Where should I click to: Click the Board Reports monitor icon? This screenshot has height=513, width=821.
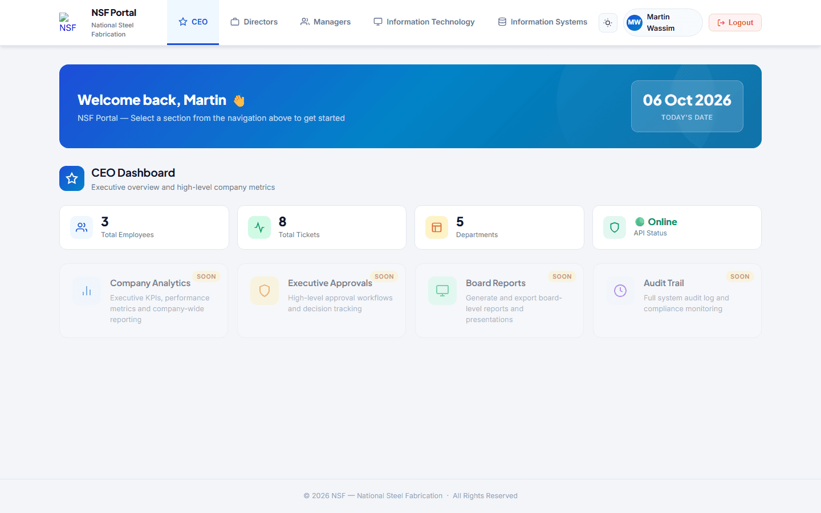coord(442,291)
